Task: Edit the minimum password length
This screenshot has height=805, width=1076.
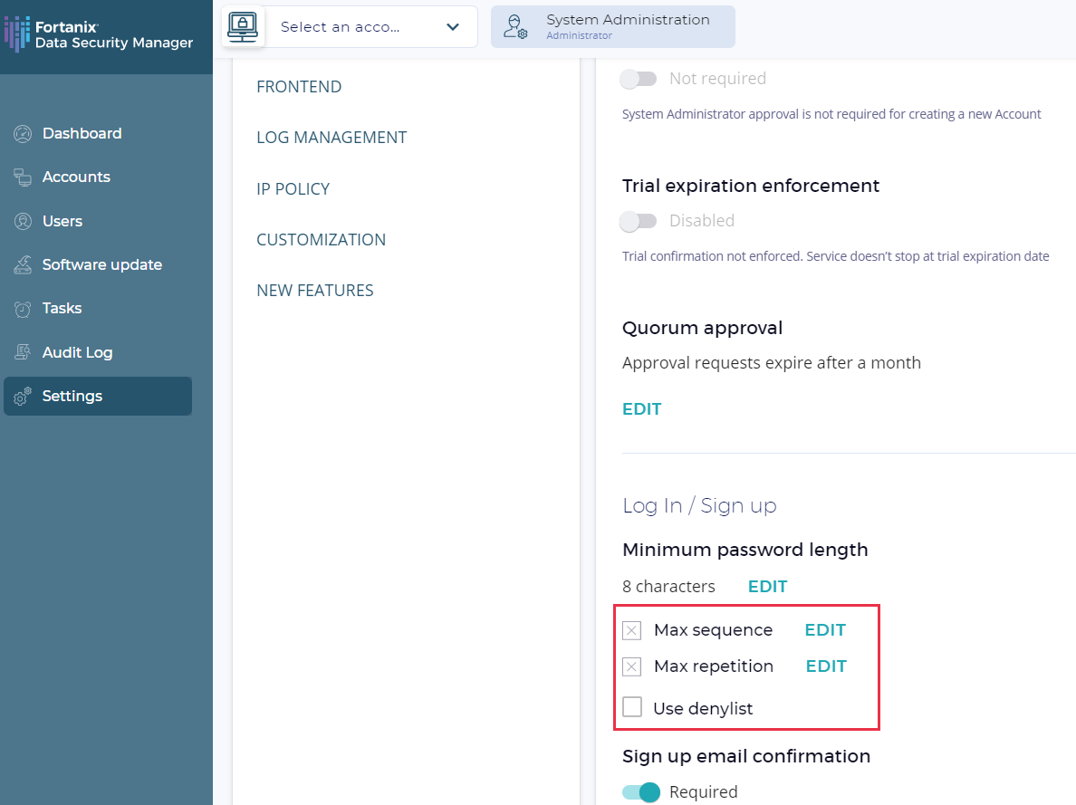Action: (x=767, y=587)
